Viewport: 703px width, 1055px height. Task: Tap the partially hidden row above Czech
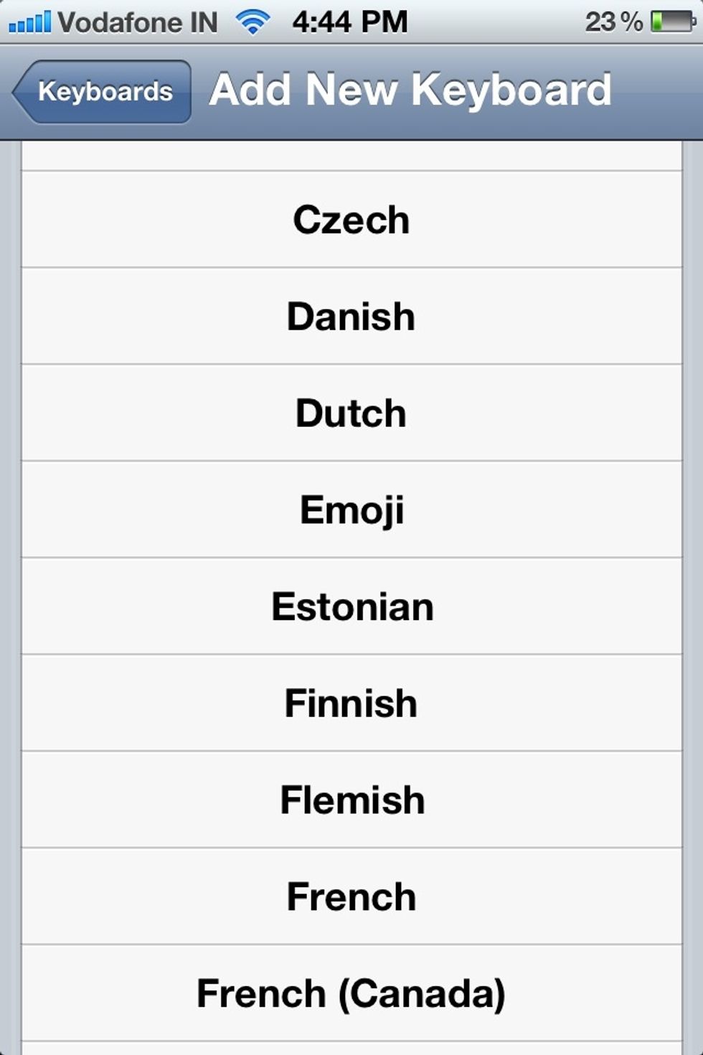(351, 156)
